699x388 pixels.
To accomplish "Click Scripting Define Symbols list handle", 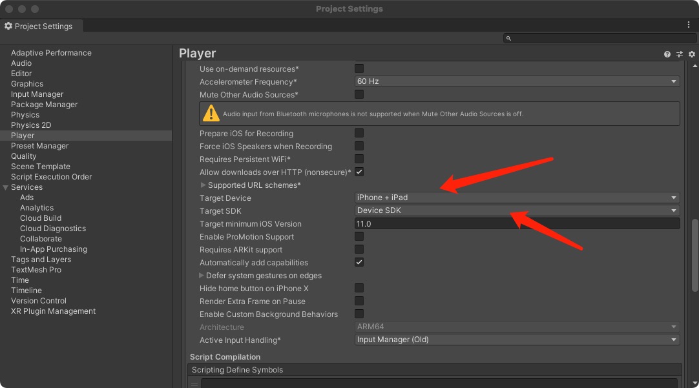I will [x=194, y=384].
